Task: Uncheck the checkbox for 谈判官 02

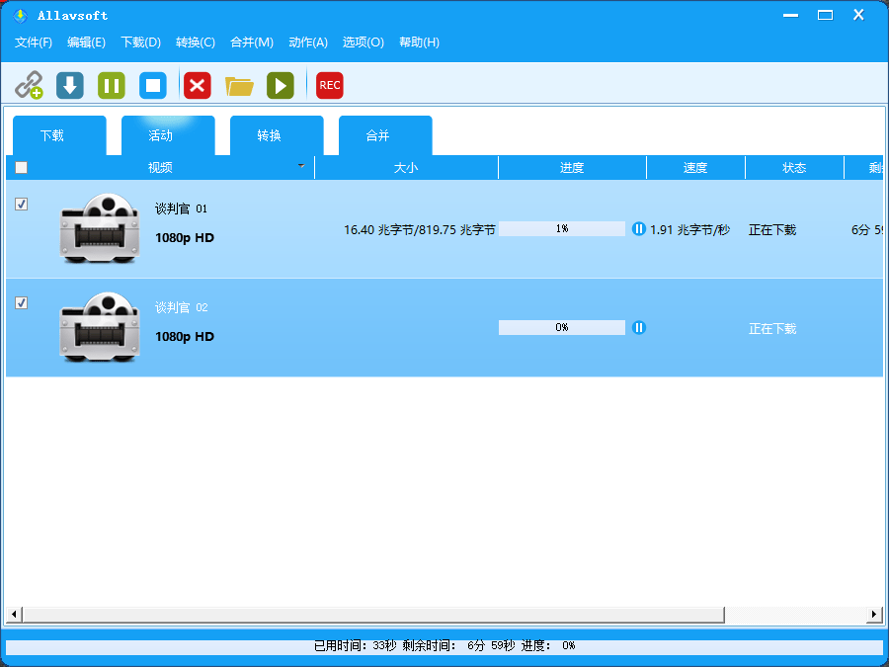Action: pos(21,303)
